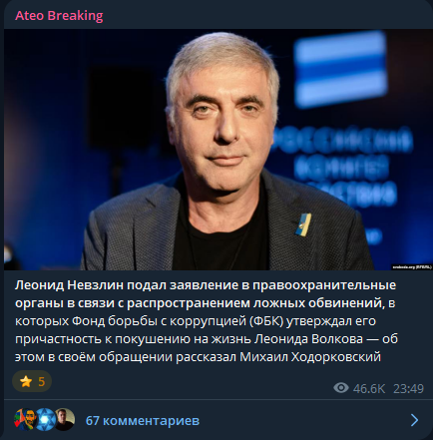The image size is (433, 440).
Task: Click the caption text mentioning ФБК
Action: (x=196, y=321)
